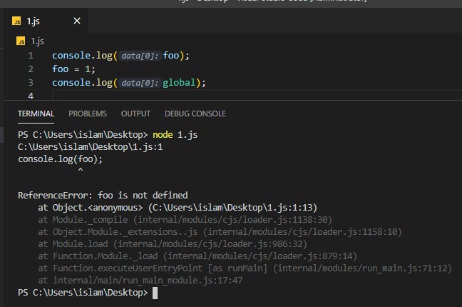The width and height of the screenshot is (462, 307).
Task: Click line number 2 in the gutter
Action: coord(31,69)
